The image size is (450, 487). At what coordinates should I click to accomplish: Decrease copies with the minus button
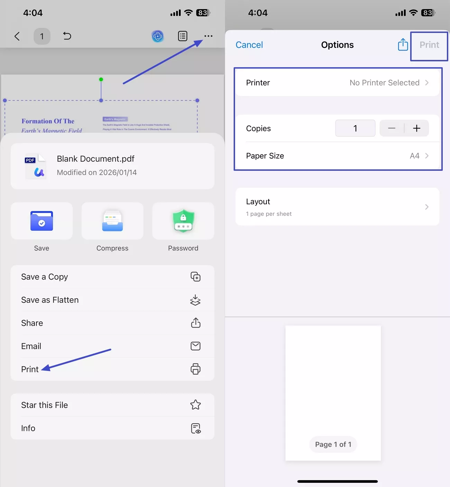click(x=391, y=129)
